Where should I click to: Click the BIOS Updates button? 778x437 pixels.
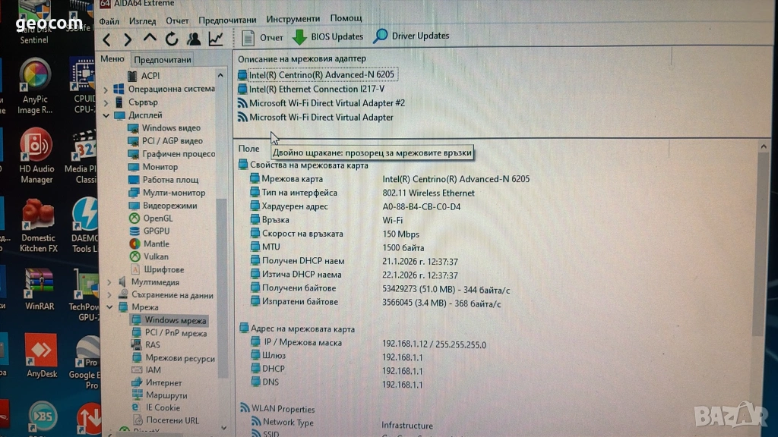click(328, 36)
